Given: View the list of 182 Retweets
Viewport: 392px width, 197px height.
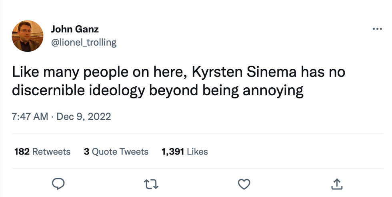Looking at the screenshot, I should click(42, 152).
